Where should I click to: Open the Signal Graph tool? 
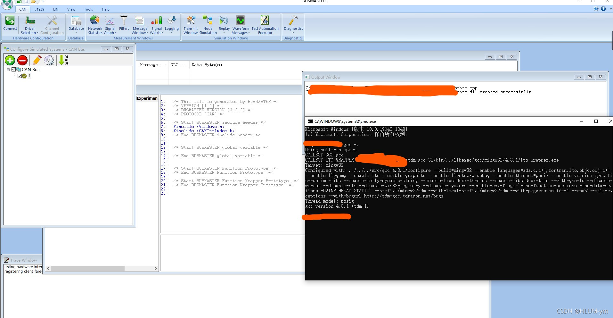coord(110,25)
